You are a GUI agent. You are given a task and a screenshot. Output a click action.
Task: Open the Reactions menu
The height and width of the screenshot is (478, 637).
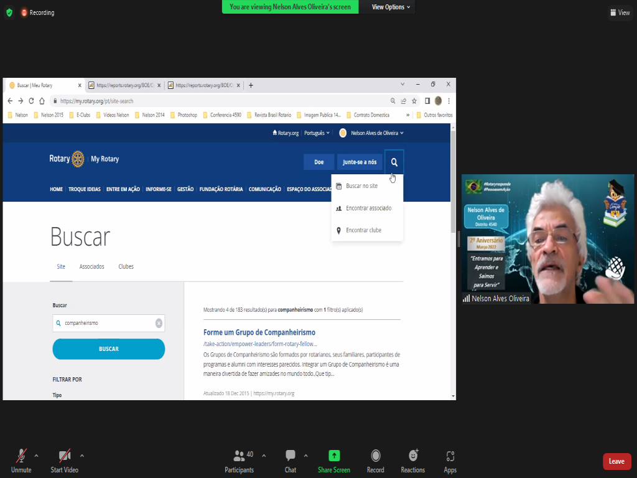[x=412, y=456]
